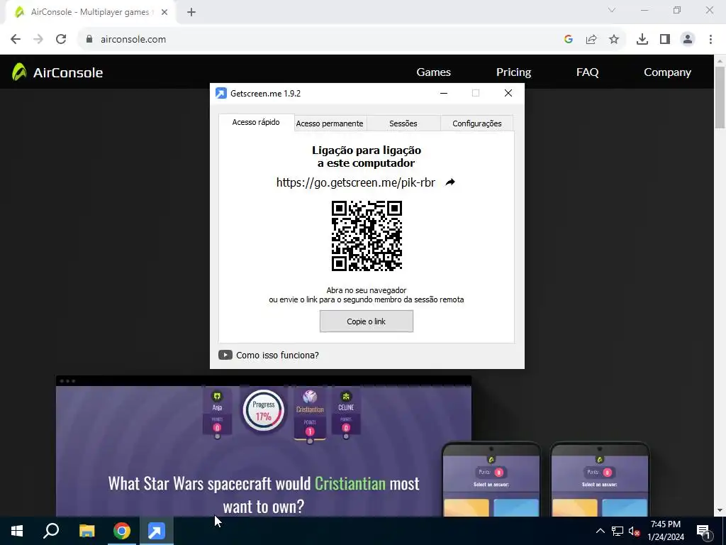Screen dimensions: 726x545
Task: Open the Windows Start menu
Action: point(17,531)
